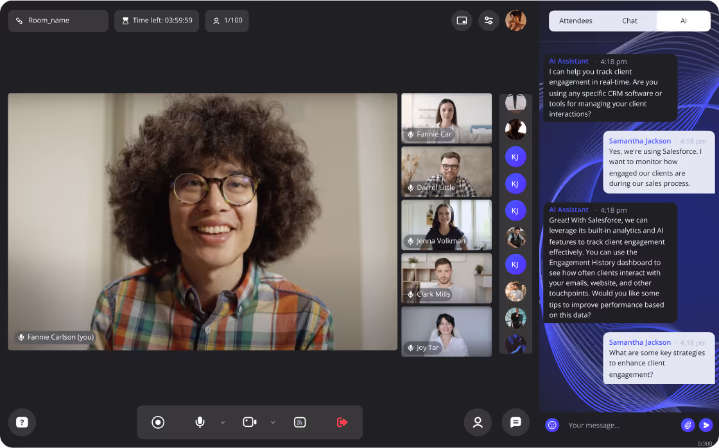This screenshot has height=448, width=719.
Task: Open microphone options dropdown arrow
Action: pyautogui.click(x=223, y=422)
